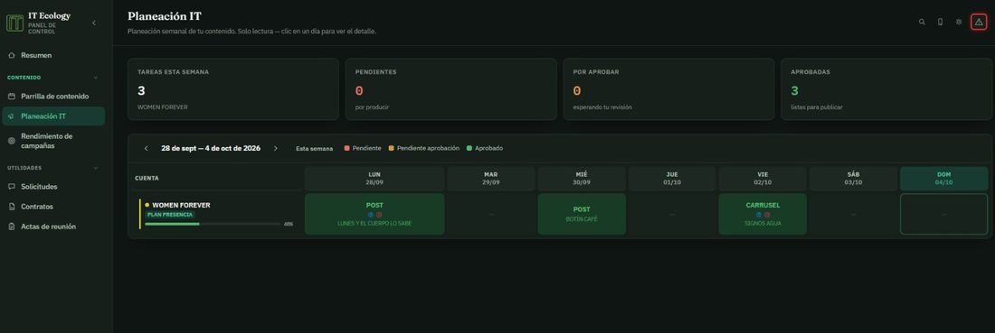This screenshot has width=995, height=333.
Task: Click the highlighted DOM 04/10 column header
Action: pyautogui.click(x=943, y=179)
